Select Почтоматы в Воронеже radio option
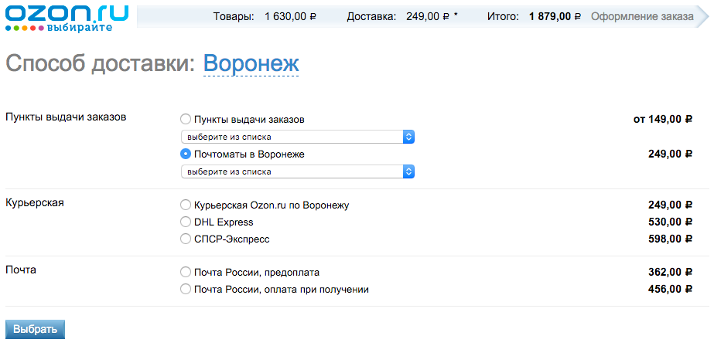Viewport: 714px width, 346px height. click(x=186, y=154)
